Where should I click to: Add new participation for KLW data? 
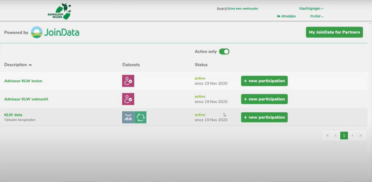click(x=264, y=117)
